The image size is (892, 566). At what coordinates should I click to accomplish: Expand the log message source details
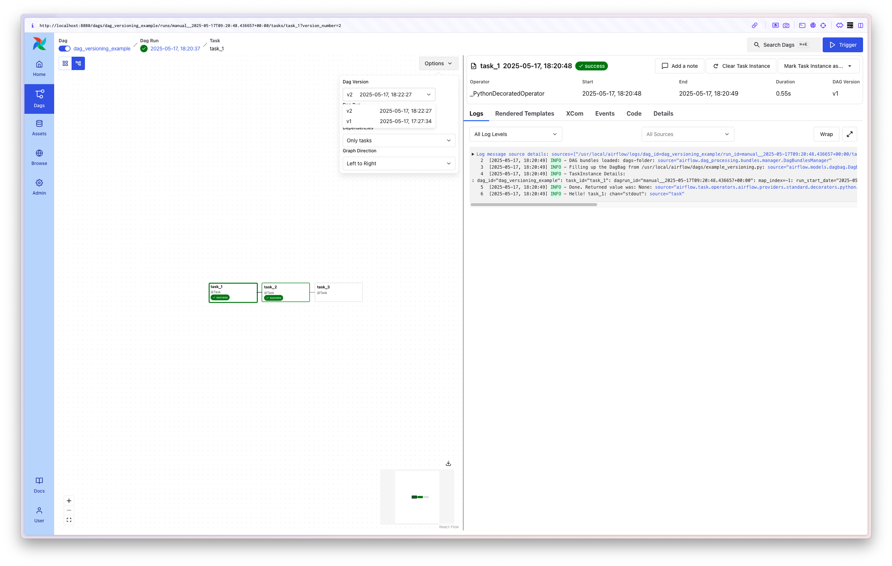(473, 154)
